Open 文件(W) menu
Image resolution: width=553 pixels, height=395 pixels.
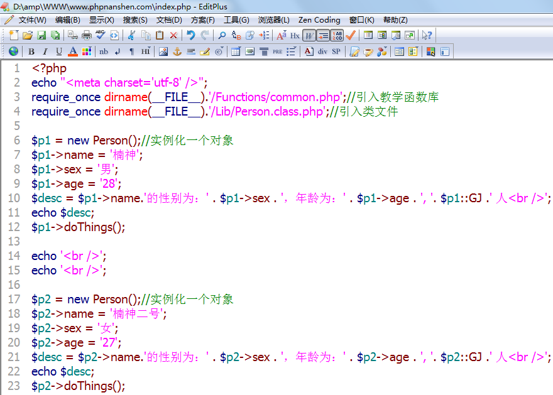click(x=32, y=20)
